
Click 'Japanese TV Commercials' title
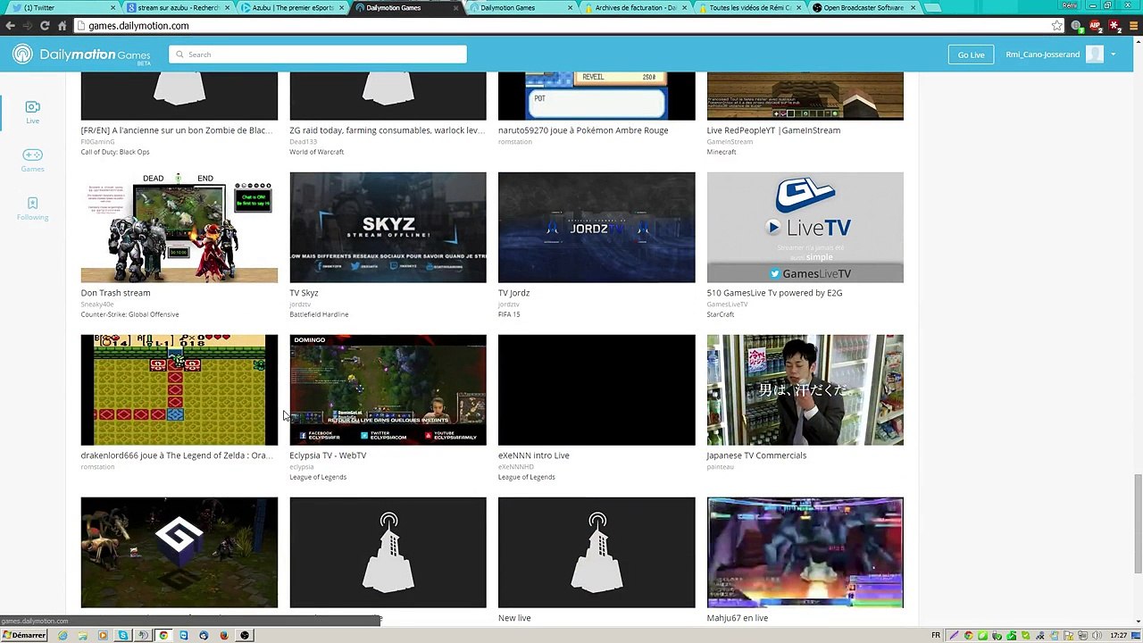coord(756,455)
